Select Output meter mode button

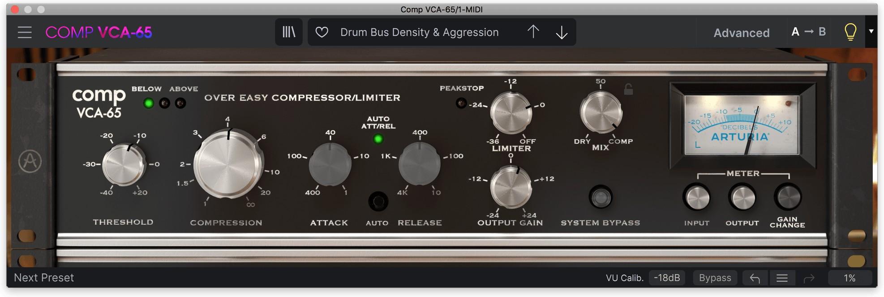tap(742, 198)
